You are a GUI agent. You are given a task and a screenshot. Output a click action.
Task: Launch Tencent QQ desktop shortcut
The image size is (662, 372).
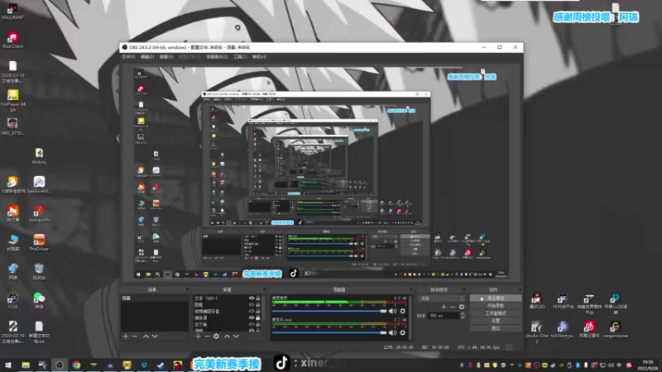pos(536,300)
